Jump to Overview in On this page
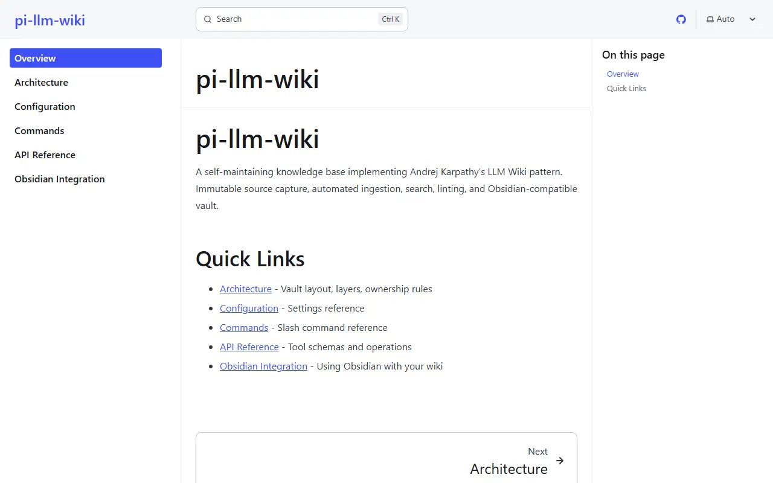The width and height of the screenshot is (773, 483). click(x=623, y=74)
